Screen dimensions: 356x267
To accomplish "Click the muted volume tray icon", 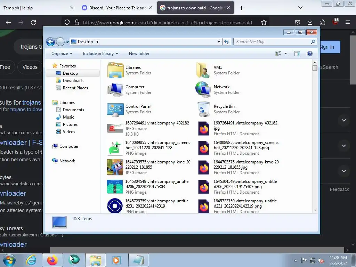I will [321, 260].
